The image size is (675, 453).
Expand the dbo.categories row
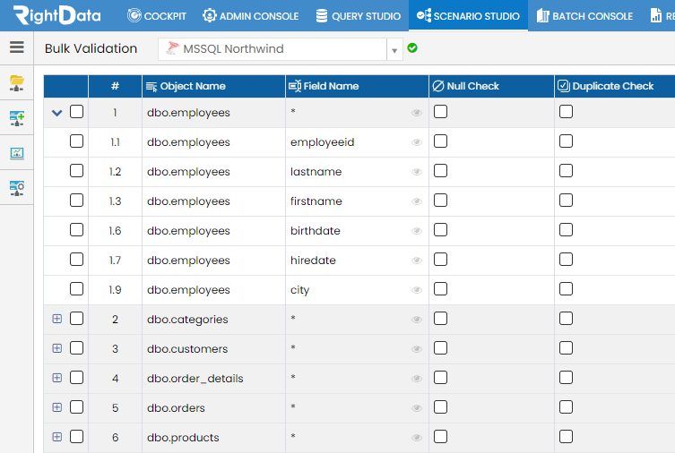click(x=56, y=319)
